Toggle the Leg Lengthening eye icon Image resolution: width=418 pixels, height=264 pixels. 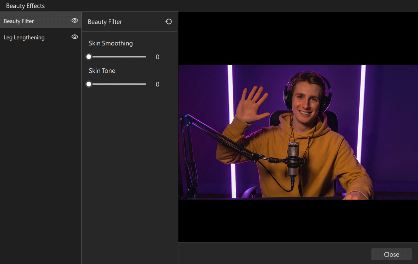(75, 37)
